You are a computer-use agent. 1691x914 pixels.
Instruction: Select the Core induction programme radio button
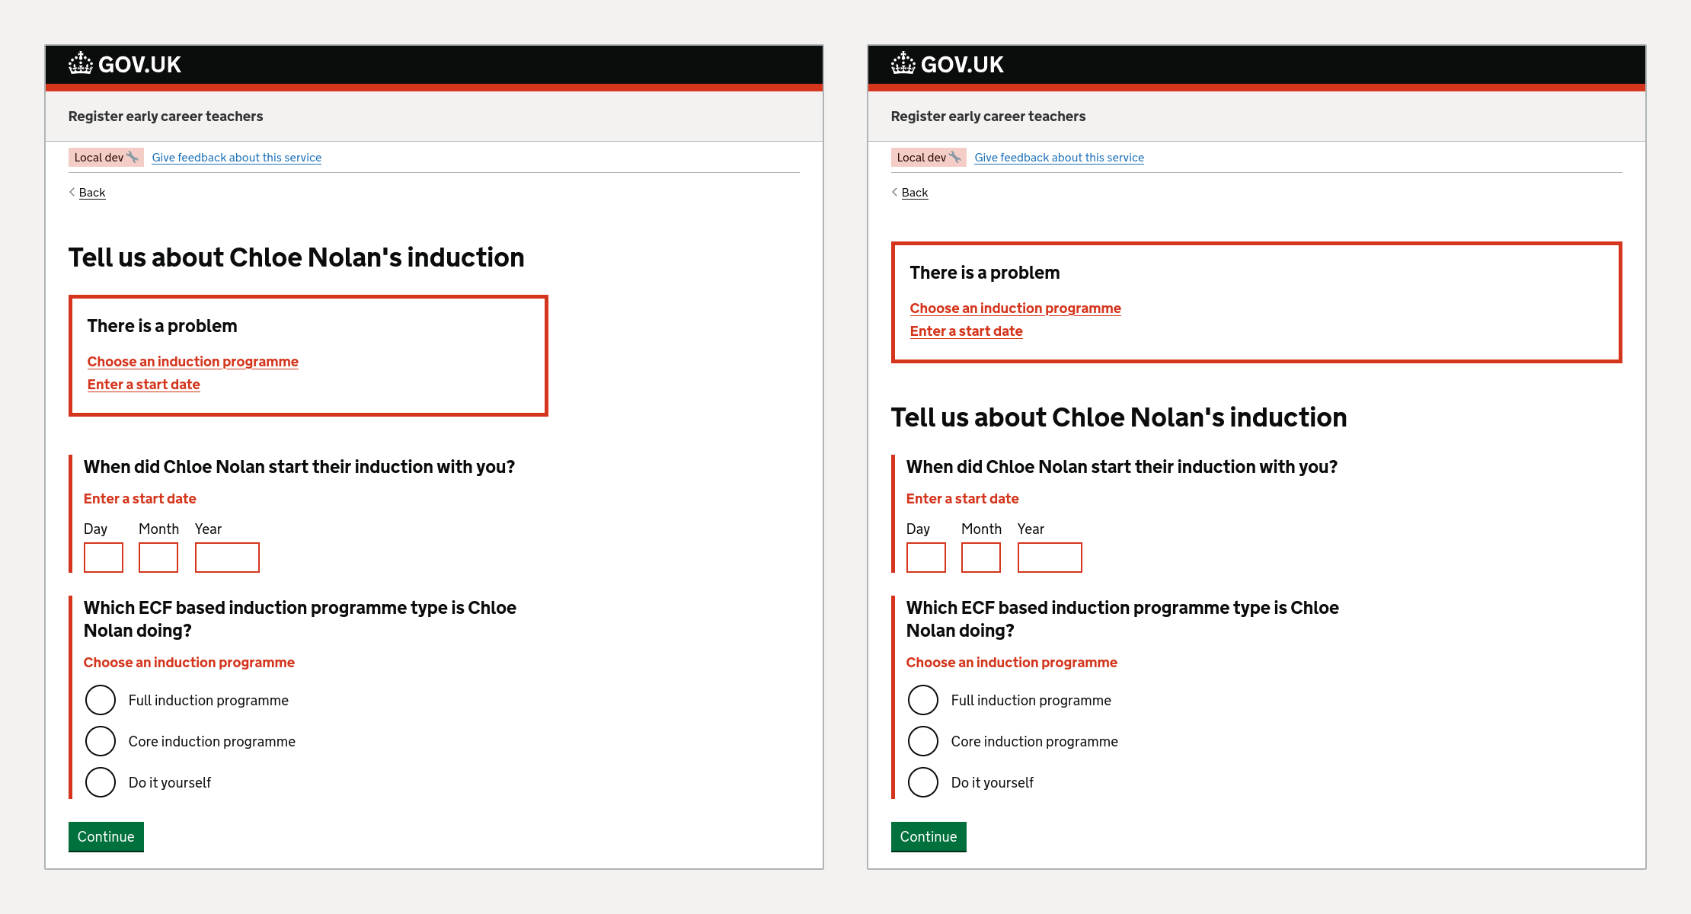pos(100,741)
